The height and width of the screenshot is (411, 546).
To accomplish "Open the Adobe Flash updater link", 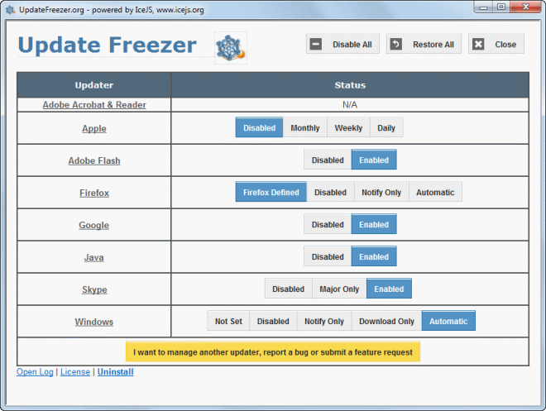I will pos(94,160).
